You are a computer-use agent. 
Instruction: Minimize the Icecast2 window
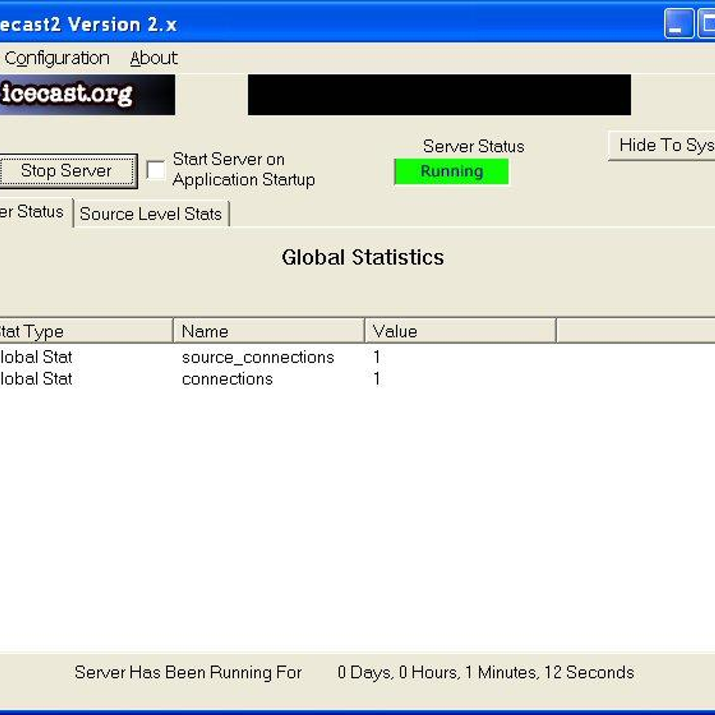678,24
